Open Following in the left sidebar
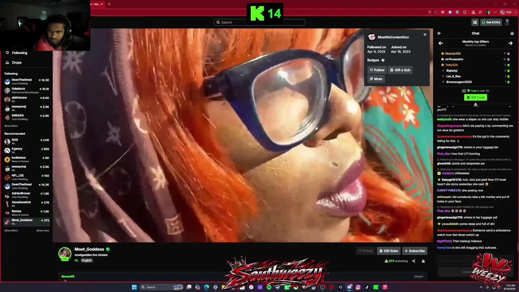Viewport: 519px width, 292px height. tap(16, 53)
